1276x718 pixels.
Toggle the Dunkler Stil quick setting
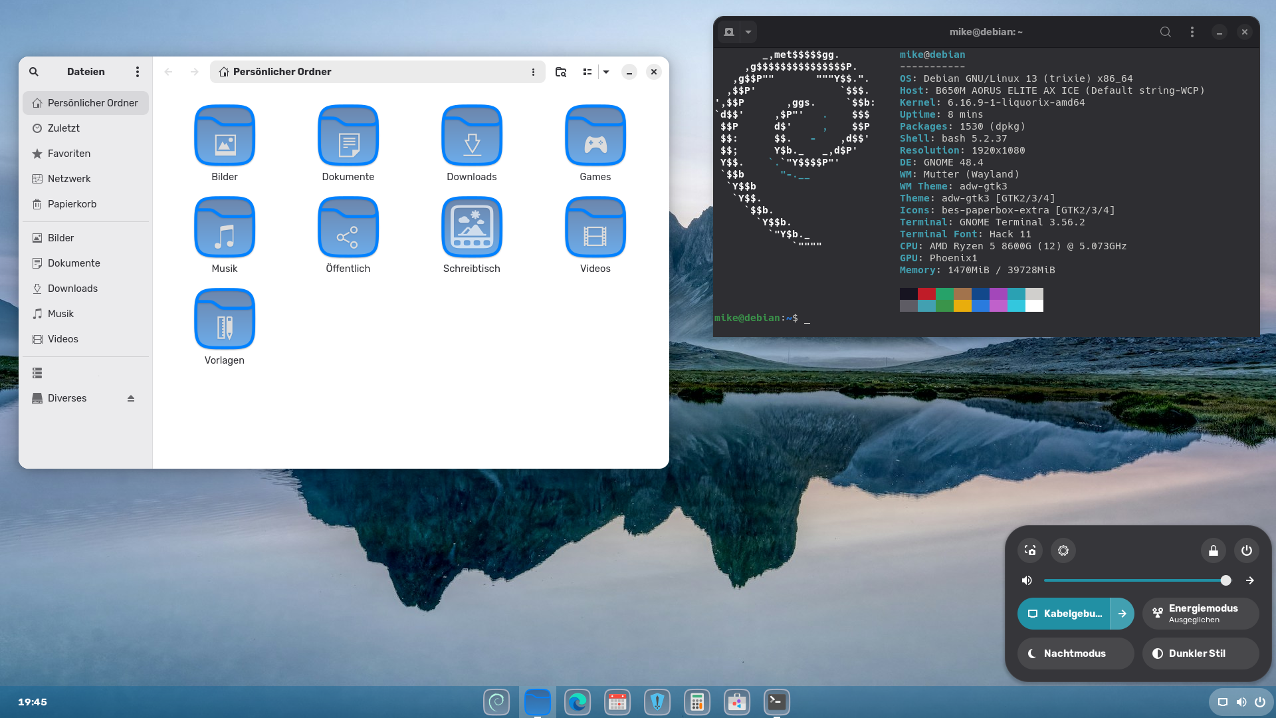tap(1200, 654)
